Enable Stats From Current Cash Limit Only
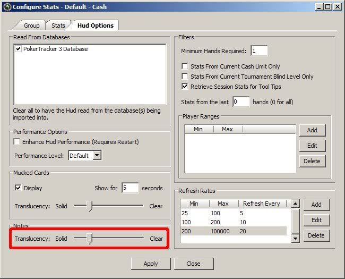This screenshot has width=345, height=279. click(185, 66)
